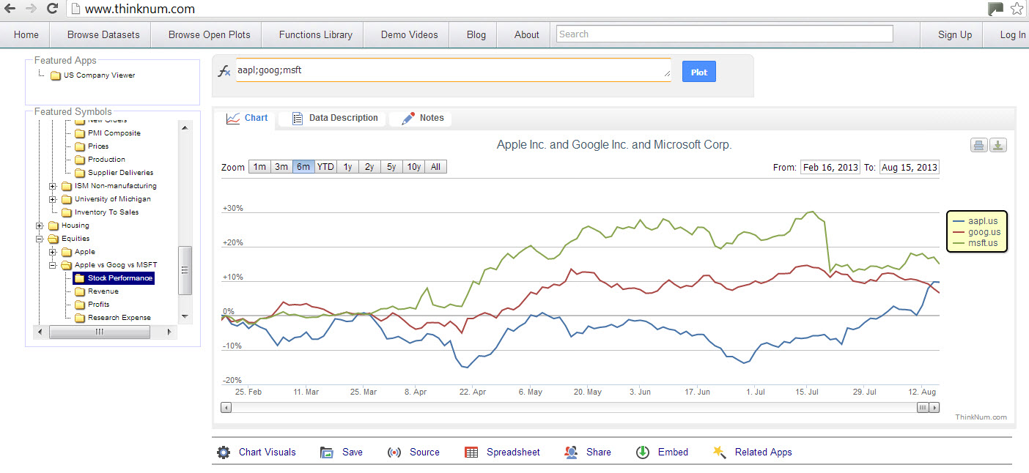1029x473 pixels.
Task: Toggle aapl.us series in legend
Action: 976,221
